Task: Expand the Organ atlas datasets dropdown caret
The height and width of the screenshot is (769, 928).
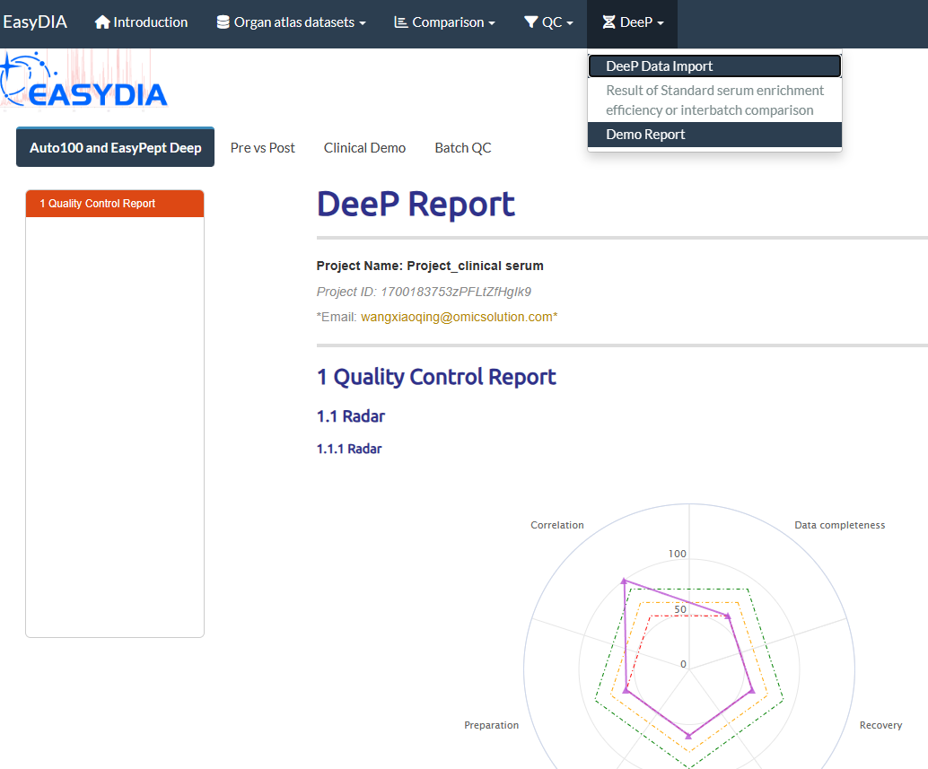Action: (363, 23)
